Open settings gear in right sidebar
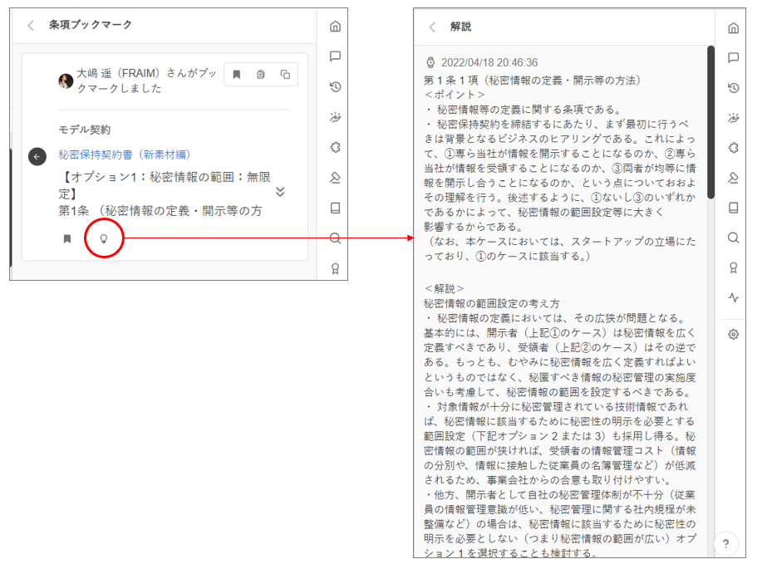 733,334
